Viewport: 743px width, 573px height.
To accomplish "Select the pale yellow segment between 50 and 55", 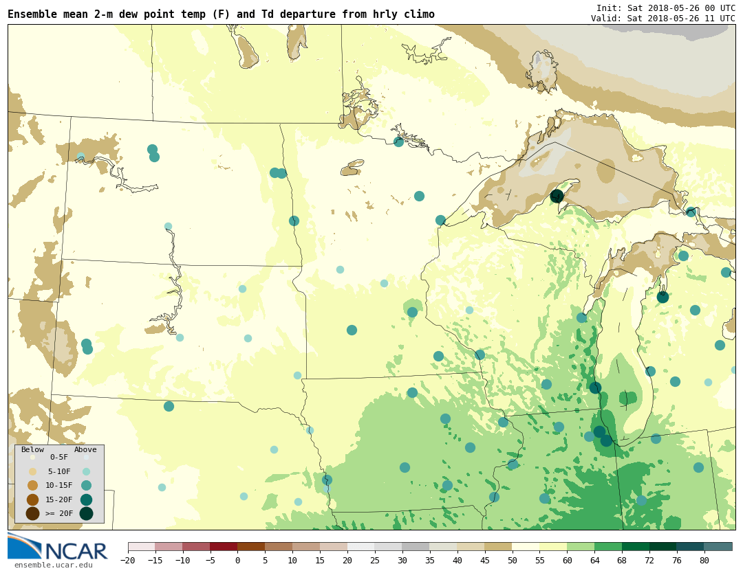I will tap(526, 547).
